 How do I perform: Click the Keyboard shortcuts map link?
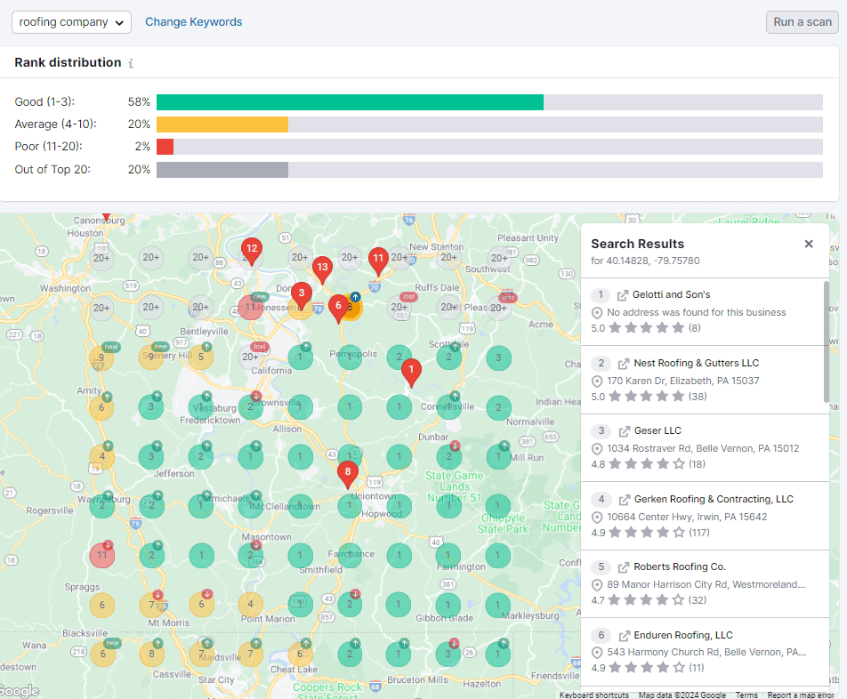(594, 695)
